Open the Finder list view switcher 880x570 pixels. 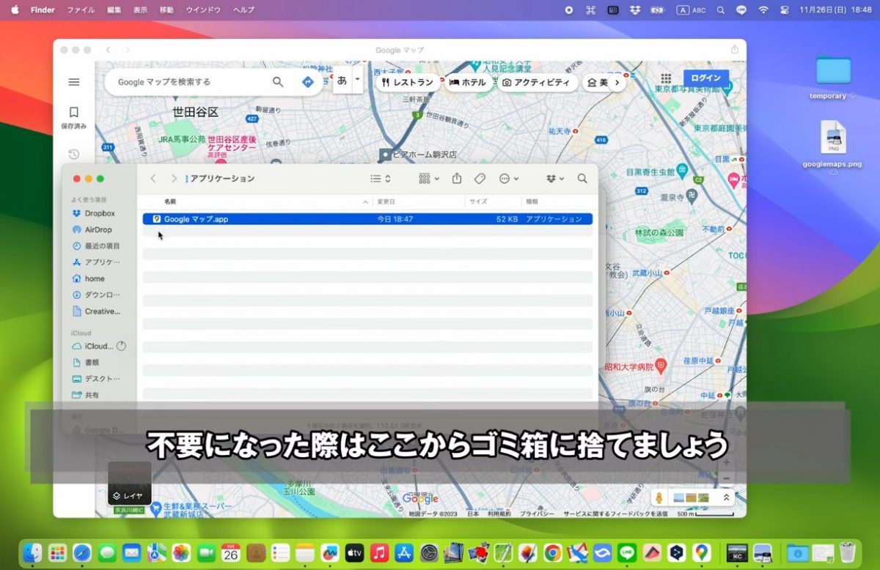[x=381, y=178]
